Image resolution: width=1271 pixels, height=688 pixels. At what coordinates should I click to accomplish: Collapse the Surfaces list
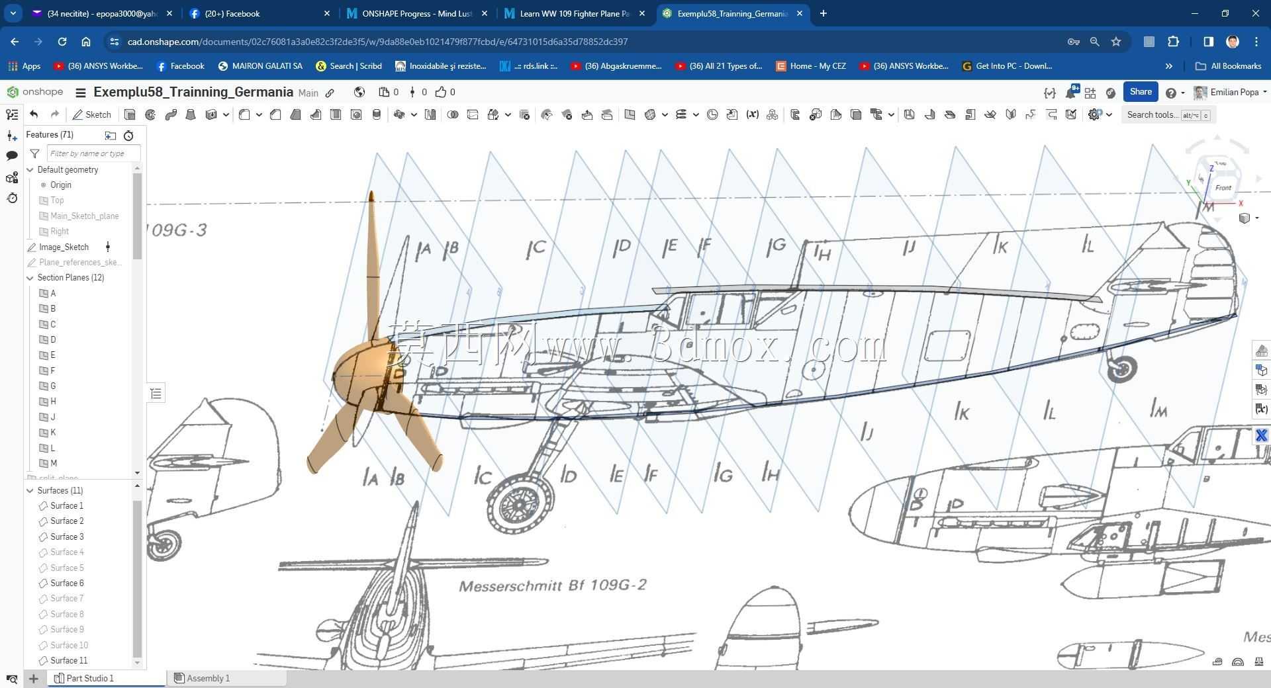[30, 490]
